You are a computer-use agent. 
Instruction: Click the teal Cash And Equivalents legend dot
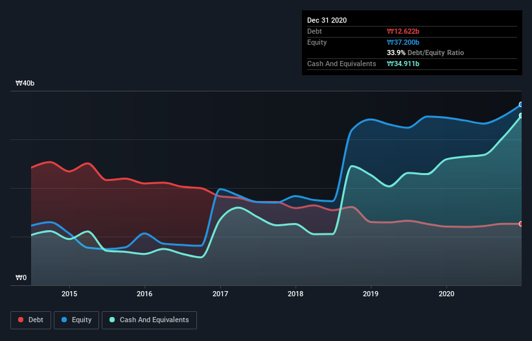(112, 320)
